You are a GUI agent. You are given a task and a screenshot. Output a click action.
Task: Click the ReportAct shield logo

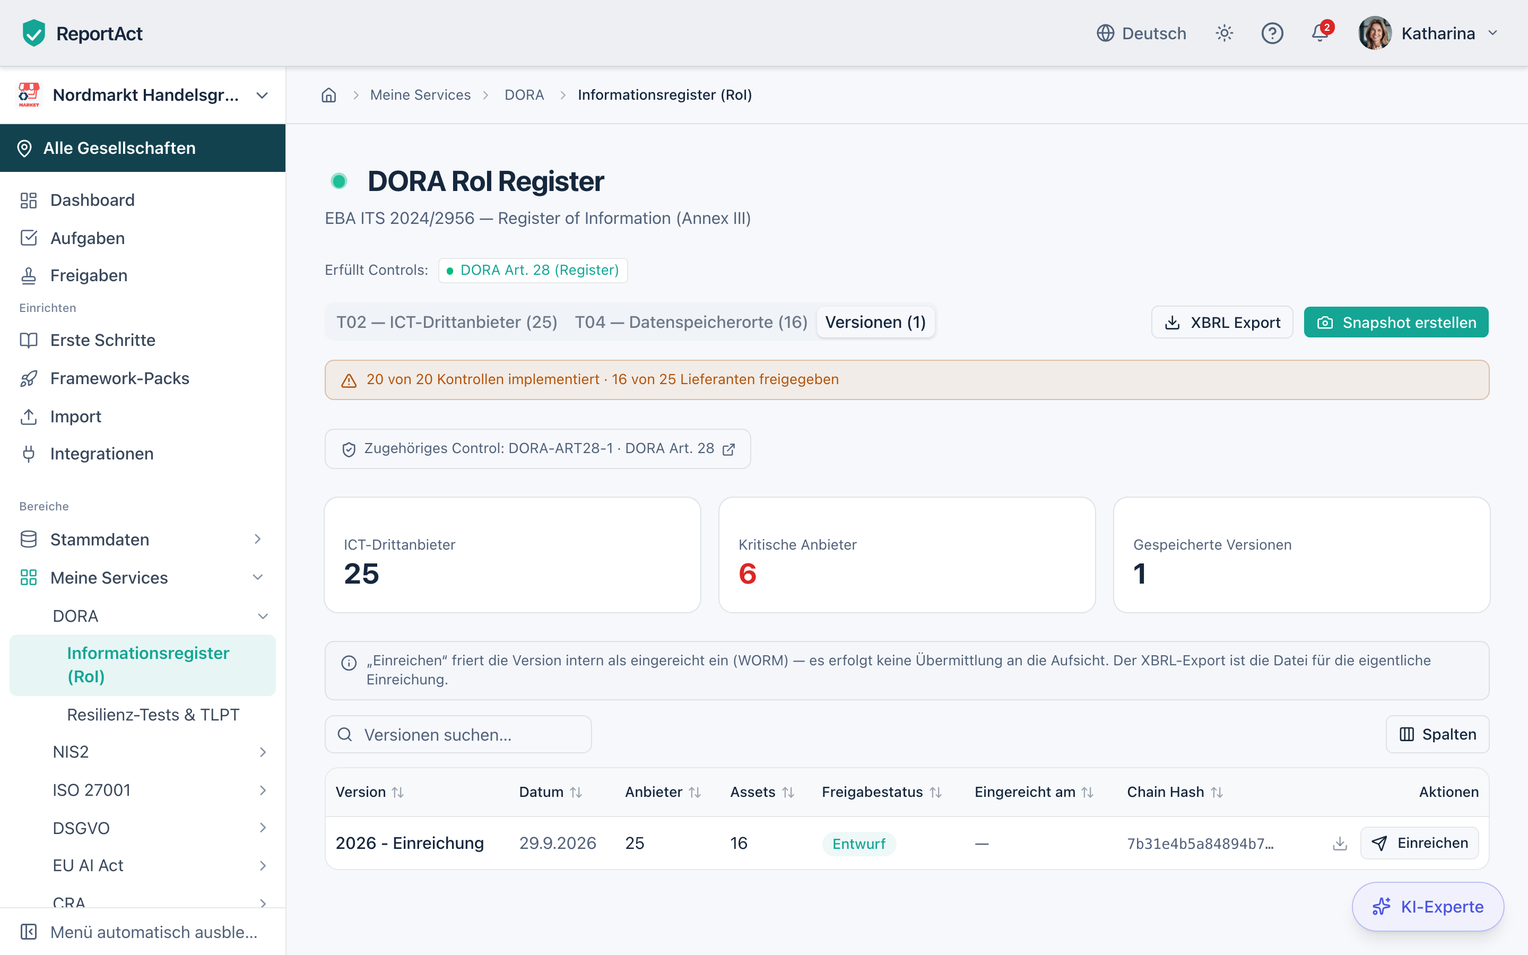click(x=33, y=33)
